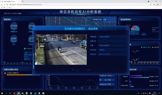
Task: Bookmark page with the star icon
Action: click(x=151, y=5)
